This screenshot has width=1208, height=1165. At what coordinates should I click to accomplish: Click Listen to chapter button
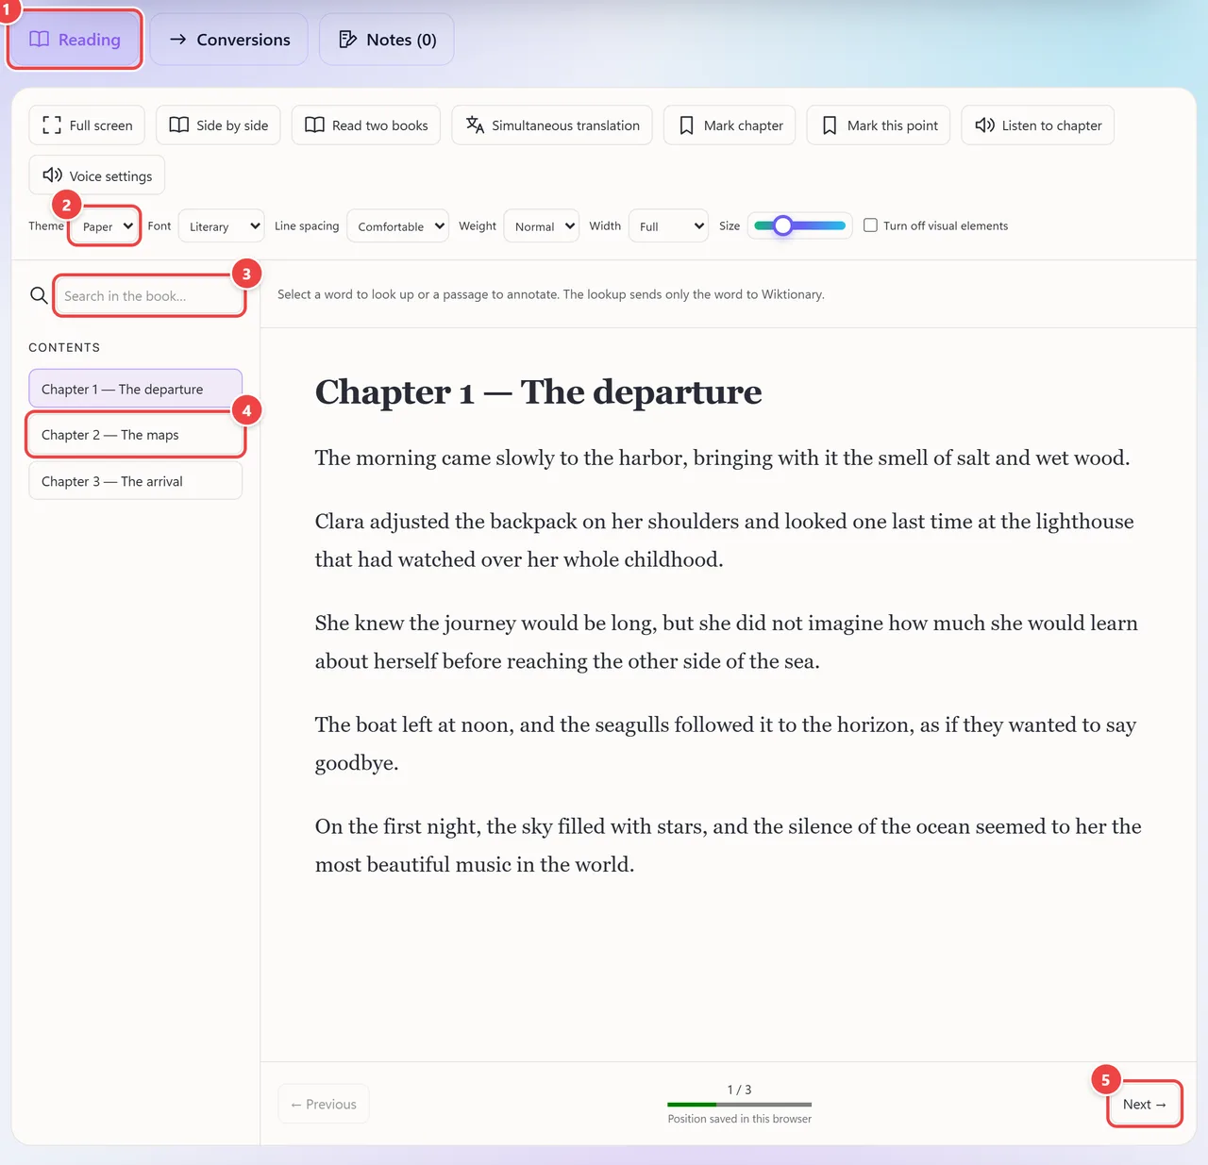(x=1038, y=125)
